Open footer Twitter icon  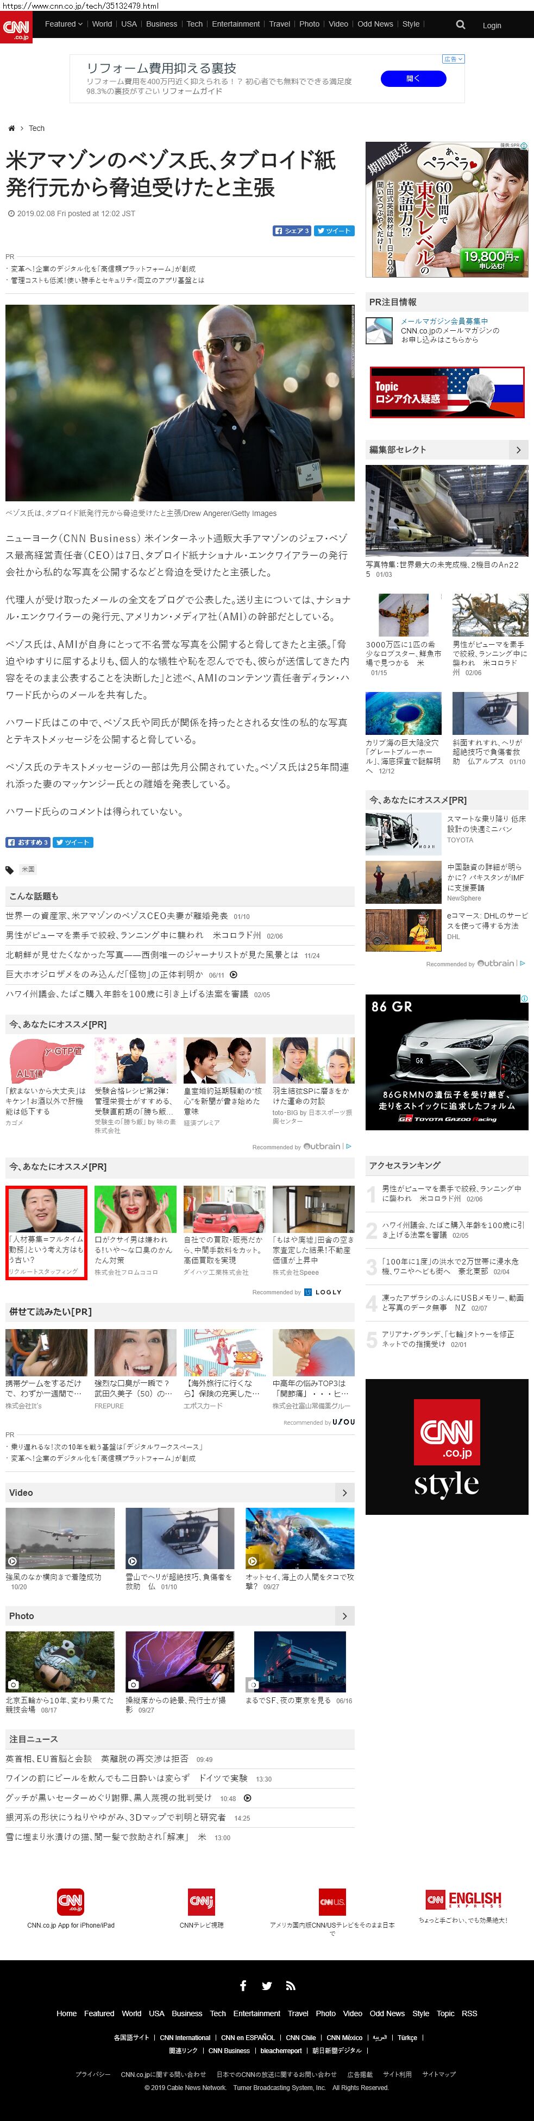(x=266, y=1986)
